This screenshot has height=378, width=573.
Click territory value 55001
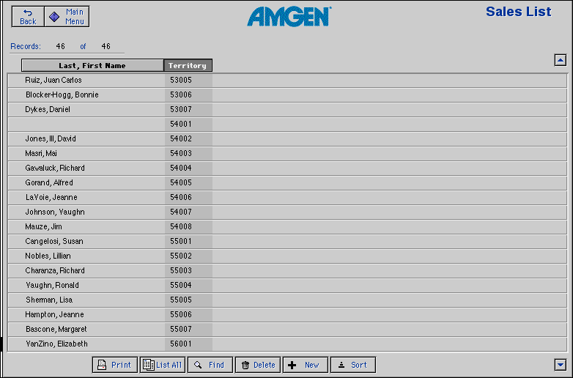tap(181, 241)
